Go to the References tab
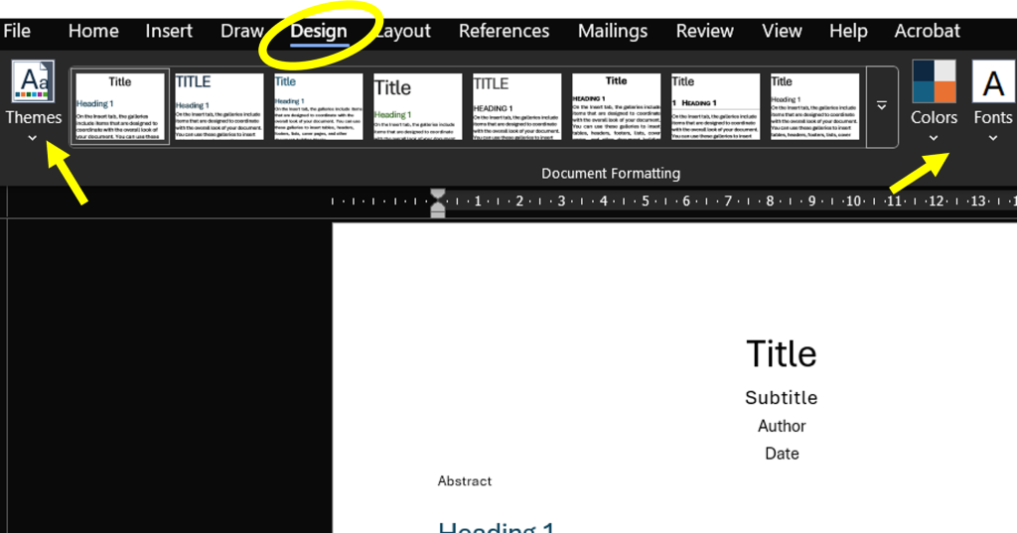 tap(504, 31)
